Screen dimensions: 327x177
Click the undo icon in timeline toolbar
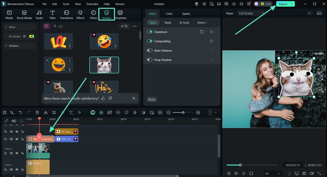pyautogui.click(x=21, y=113)
